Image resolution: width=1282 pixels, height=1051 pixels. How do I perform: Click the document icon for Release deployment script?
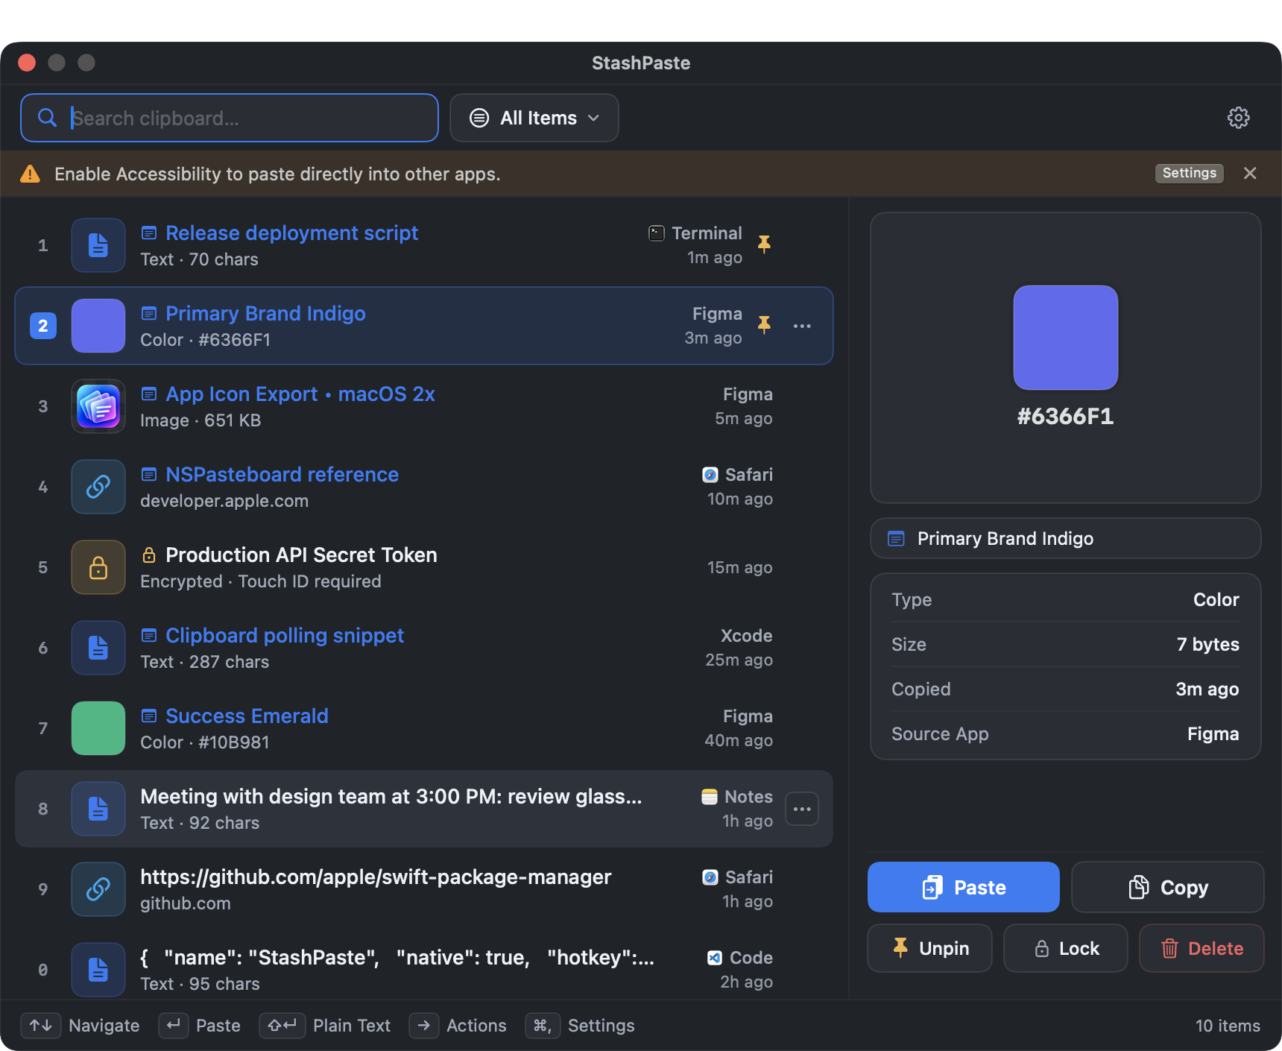coord(98,245)
